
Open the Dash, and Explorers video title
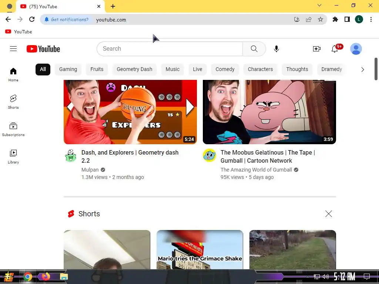(130, 156)
